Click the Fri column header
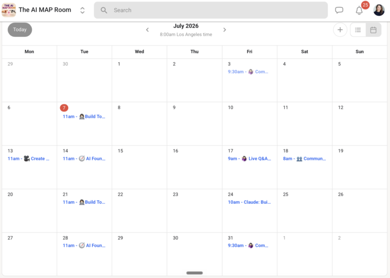Image resolution: width=390 pixels, height=278 pixels. pos(249,51)
